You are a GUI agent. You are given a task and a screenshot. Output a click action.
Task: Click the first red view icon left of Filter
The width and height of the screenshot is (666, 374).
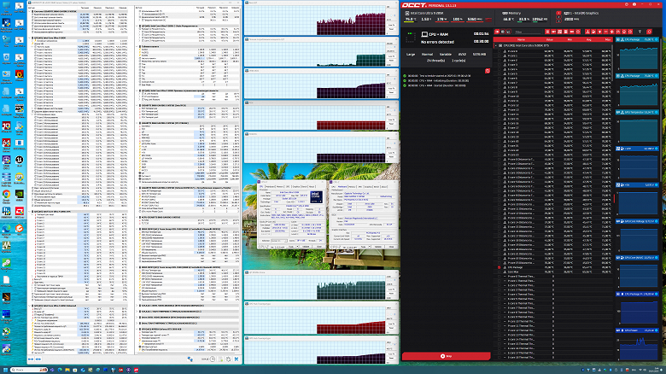tap(498, 32)
